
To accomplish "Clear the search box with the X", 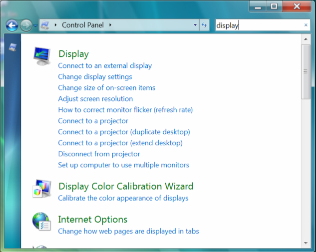I will pyautogui.click(x=306, y=25).
